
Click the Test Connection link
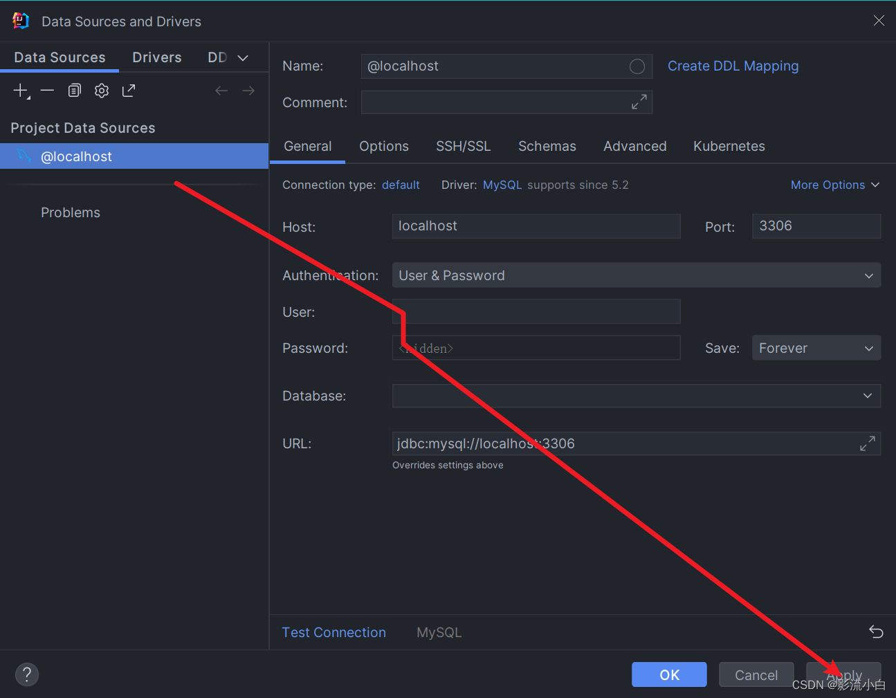click(333, 632)
